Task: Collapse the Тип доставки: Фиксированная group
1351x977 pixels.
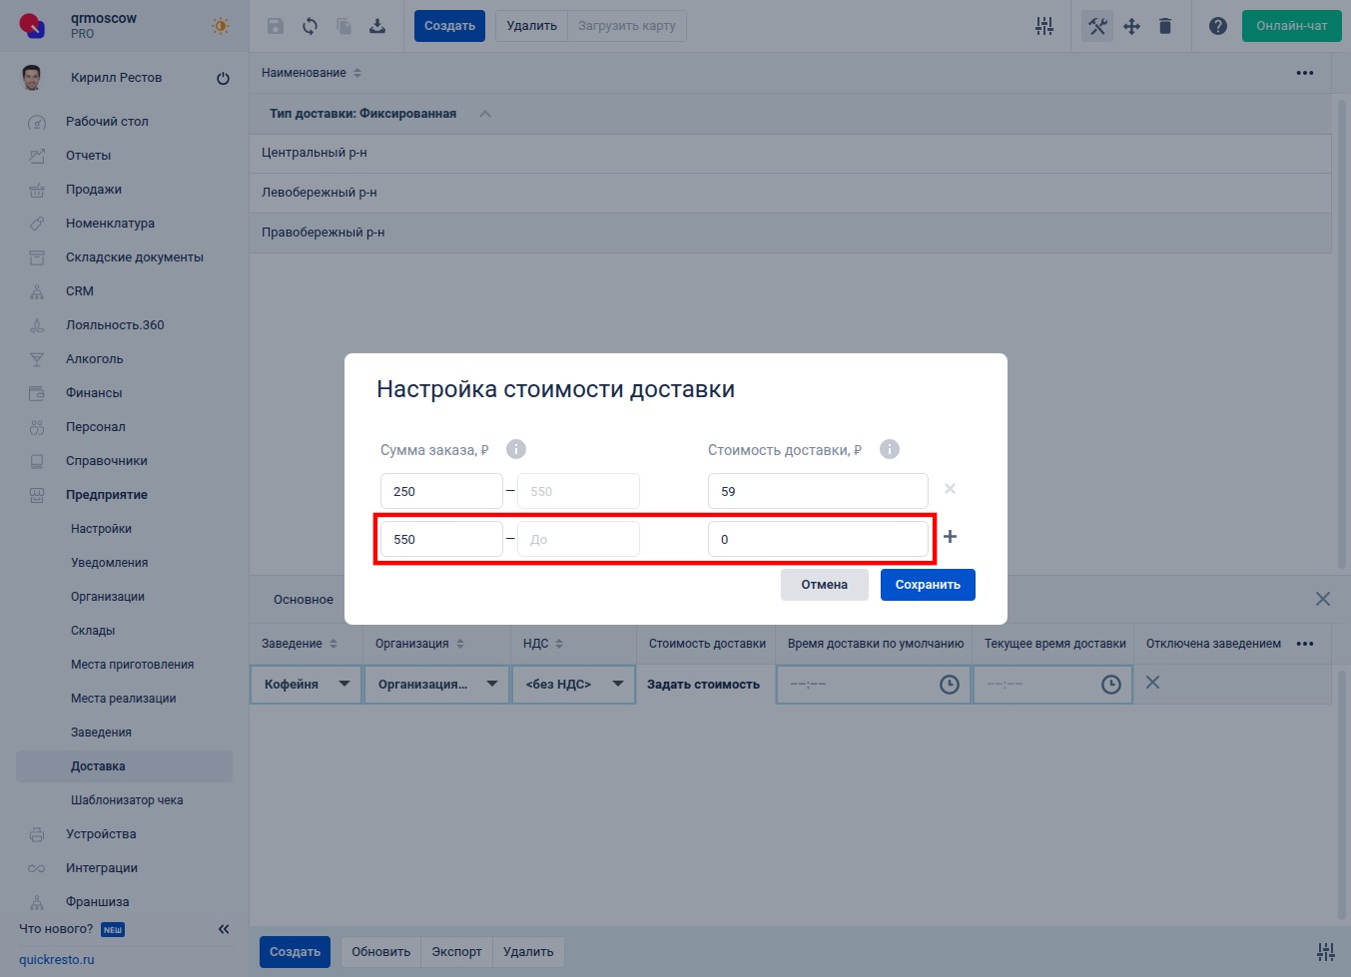Action: click(x=485, y=114)
